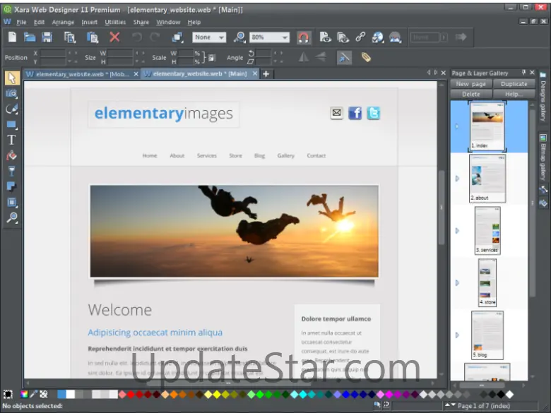Click the Duplicate button
This screenshot has width=551, height=413.
(514, 84)
